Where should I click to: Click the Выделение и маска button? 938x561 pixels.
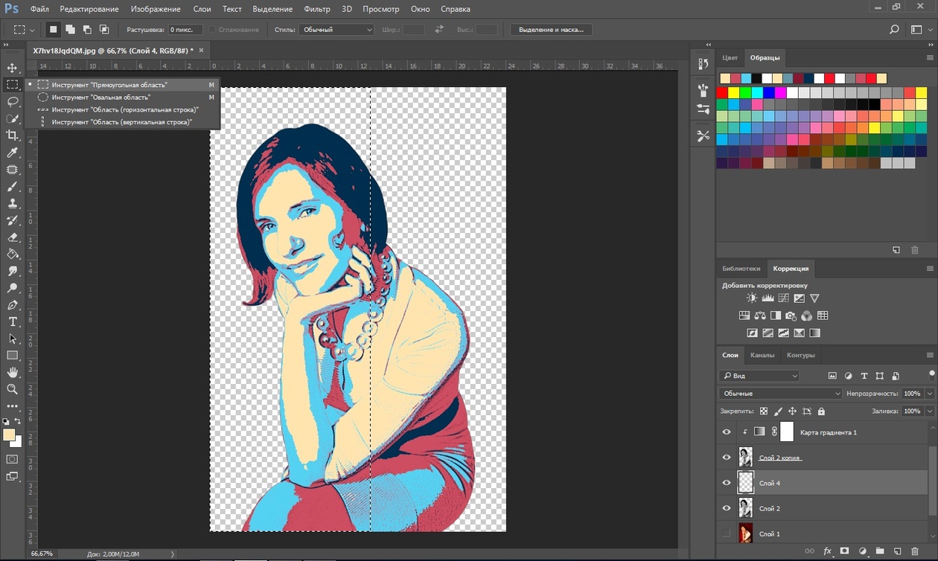(551, 30)
